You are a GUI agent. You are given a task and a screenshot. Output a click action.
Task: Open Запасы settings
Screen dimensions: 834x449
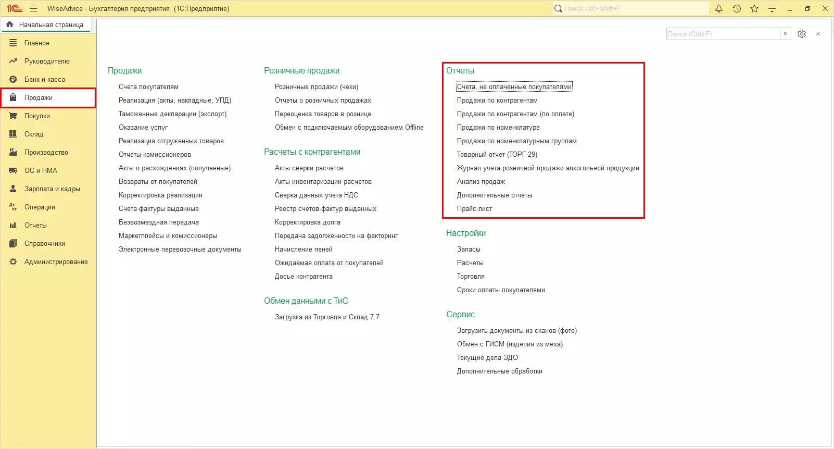[469, 249]
